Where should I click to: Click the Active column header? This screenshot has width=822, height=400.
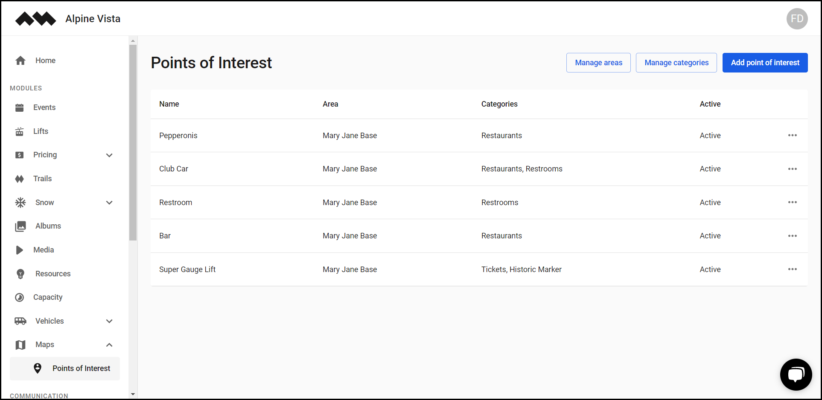pos(710,104)
